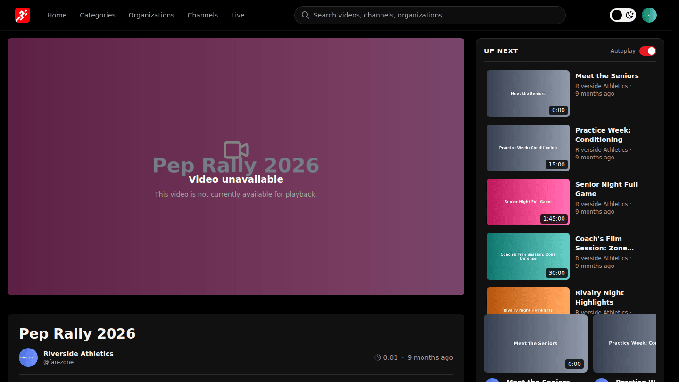Focus the search videos input field
This screenshot has width=679, height=382.
point(430,15)
